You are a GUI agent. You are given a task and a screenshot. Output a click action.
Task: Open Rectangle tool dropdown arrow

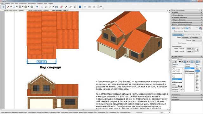[x=23, y=7]
